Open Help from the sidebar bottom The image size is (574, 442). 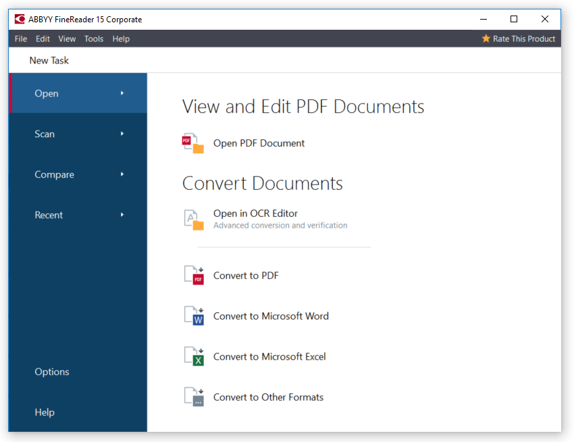(x=45, y=412)
